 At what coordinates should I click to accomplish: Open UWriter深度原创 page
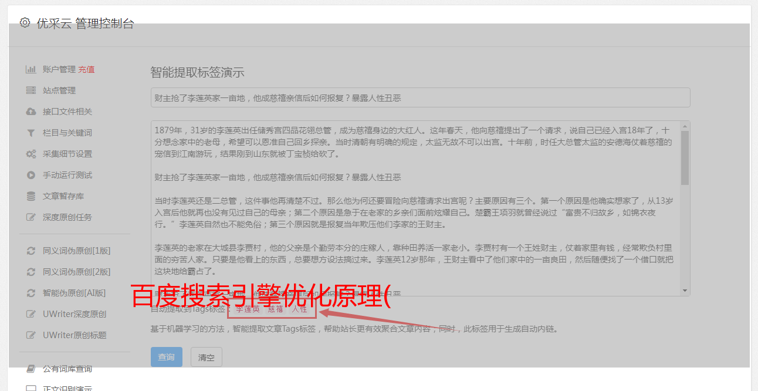[75, 314]
